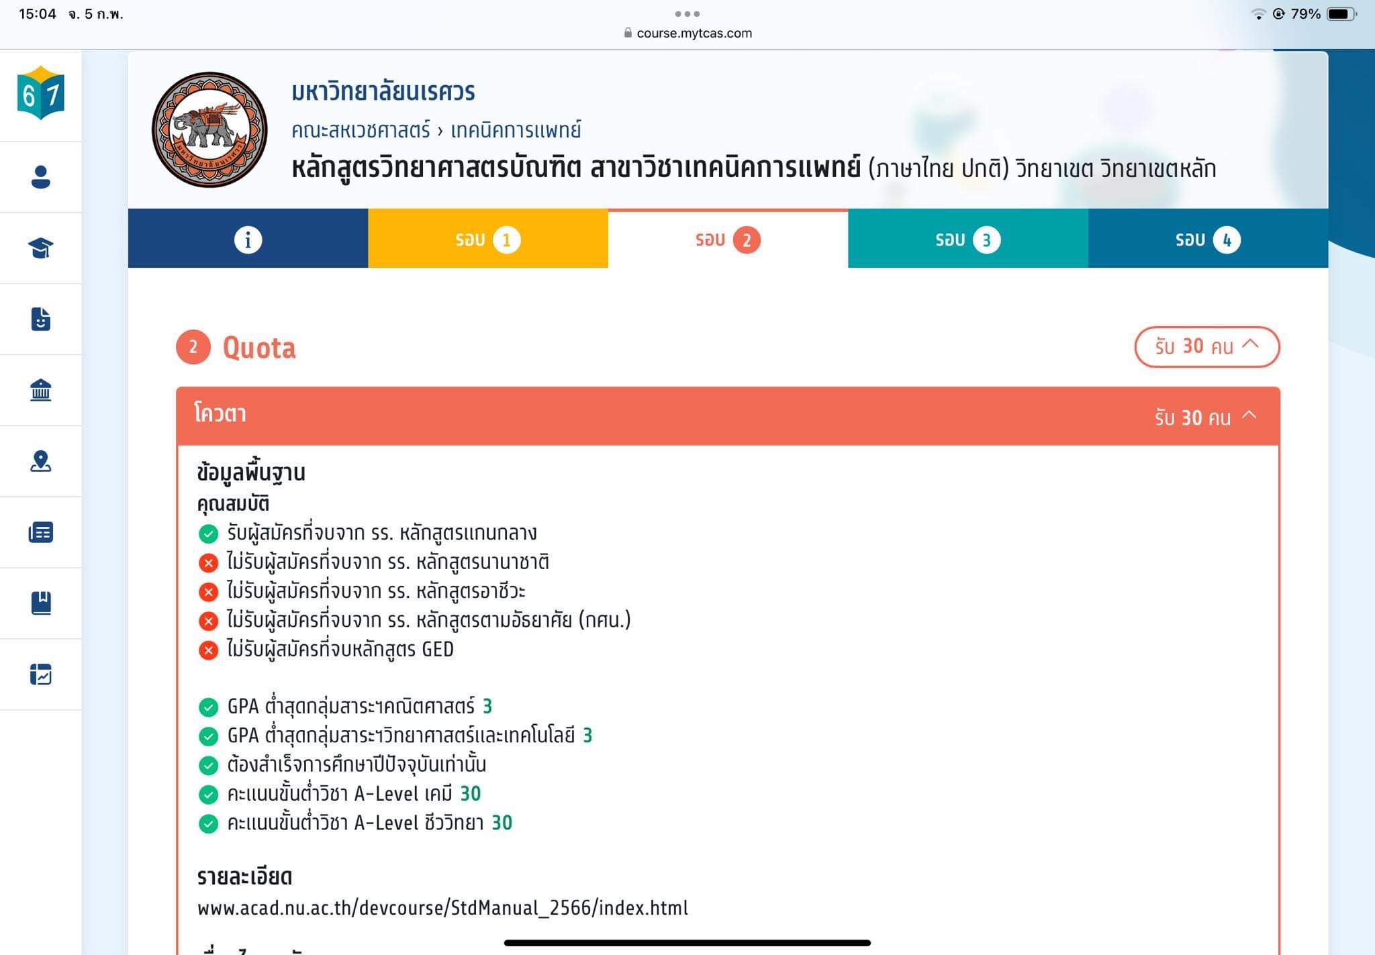
Task: Open the smiley document sidebar icon
Action: click(41, 319)
